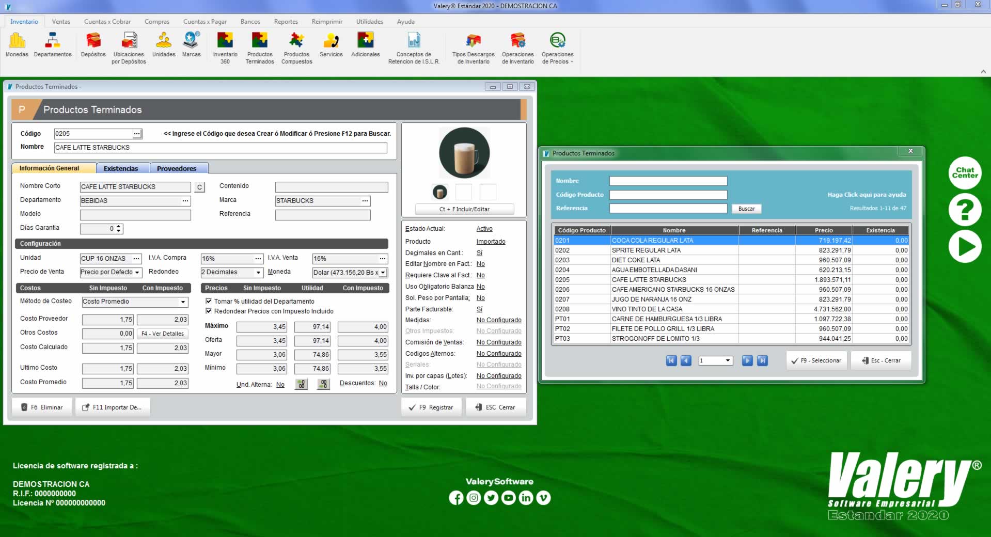Open the Moneda Dolar dropdown
The width and height of the screenshot is (991, 537).
tap(383, 273)
